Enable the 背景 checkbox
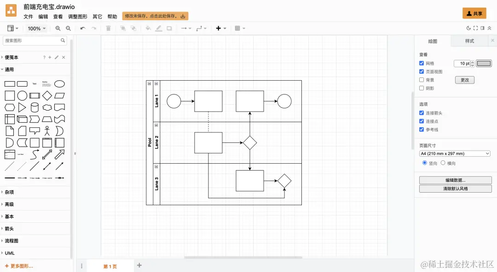 pyautogui.click(x=422, y=80)
